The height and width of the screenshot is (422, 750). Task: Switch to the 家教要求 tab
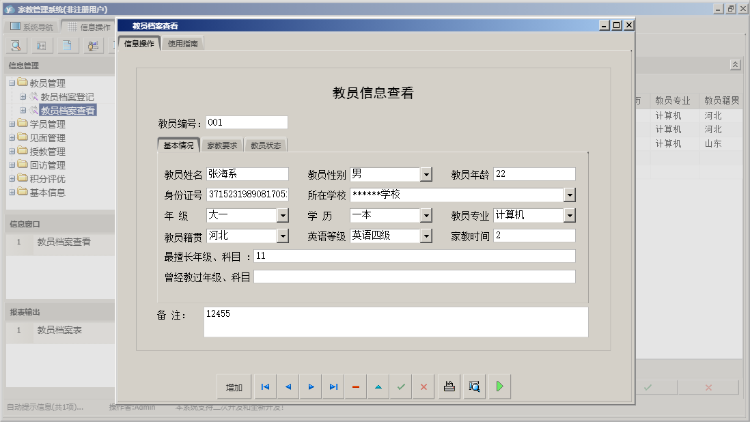(221, 145)
